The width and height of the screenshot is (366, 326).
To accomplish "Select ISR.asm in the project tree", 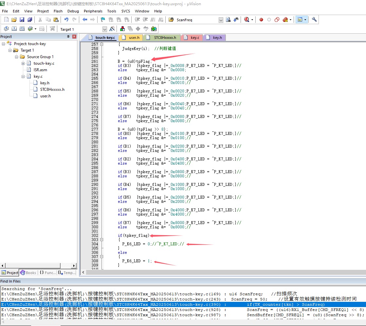I will (40, 70).
